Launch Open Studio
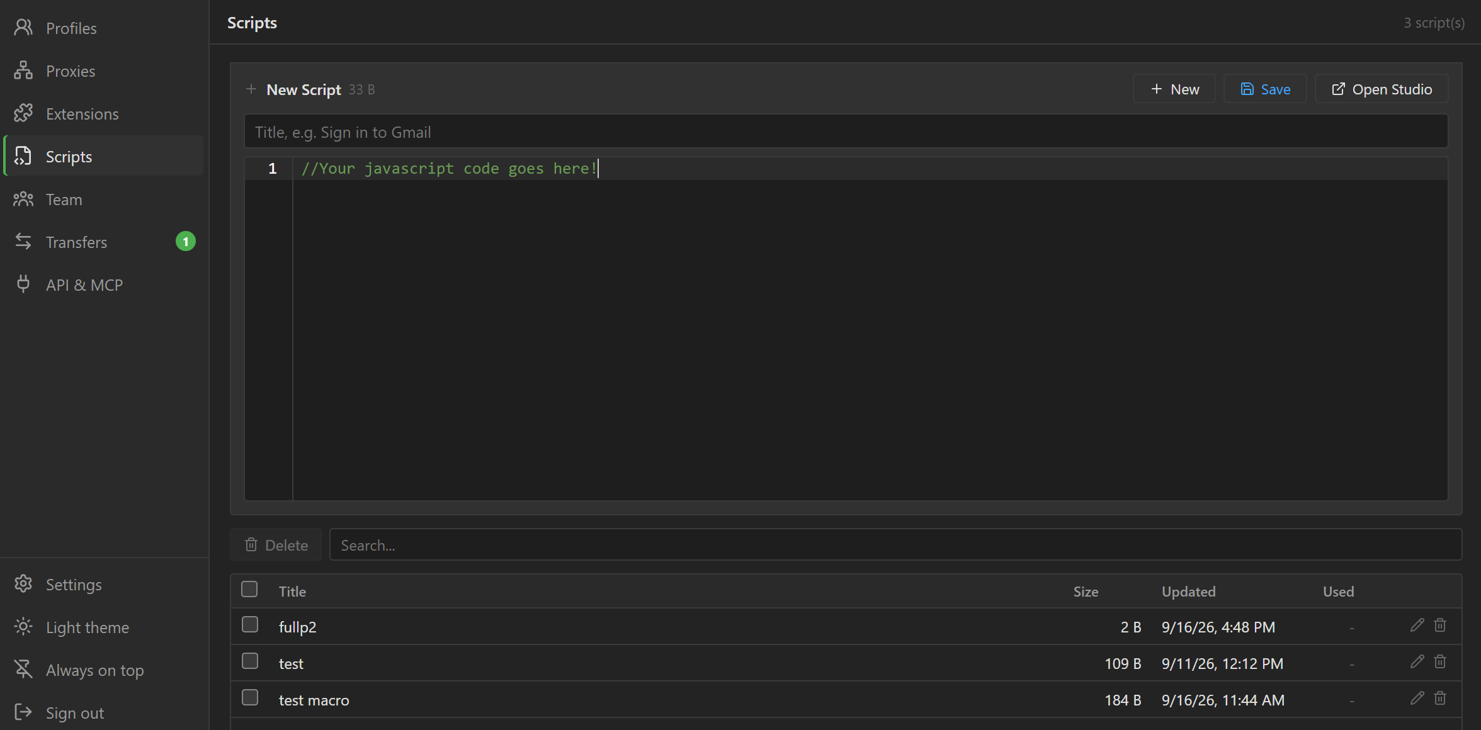This screenshot has height=730, width=1481. (1382, 89)
